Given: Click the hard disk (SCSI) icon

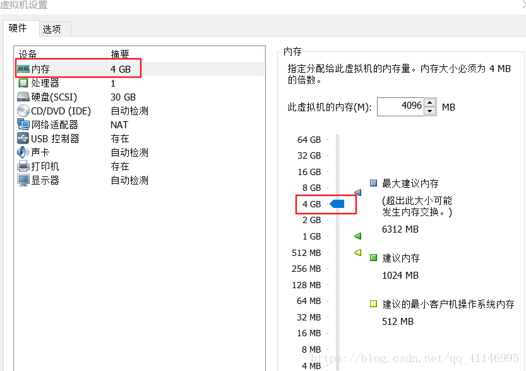Looking at the screenshot, I should [x=23, y=97].
